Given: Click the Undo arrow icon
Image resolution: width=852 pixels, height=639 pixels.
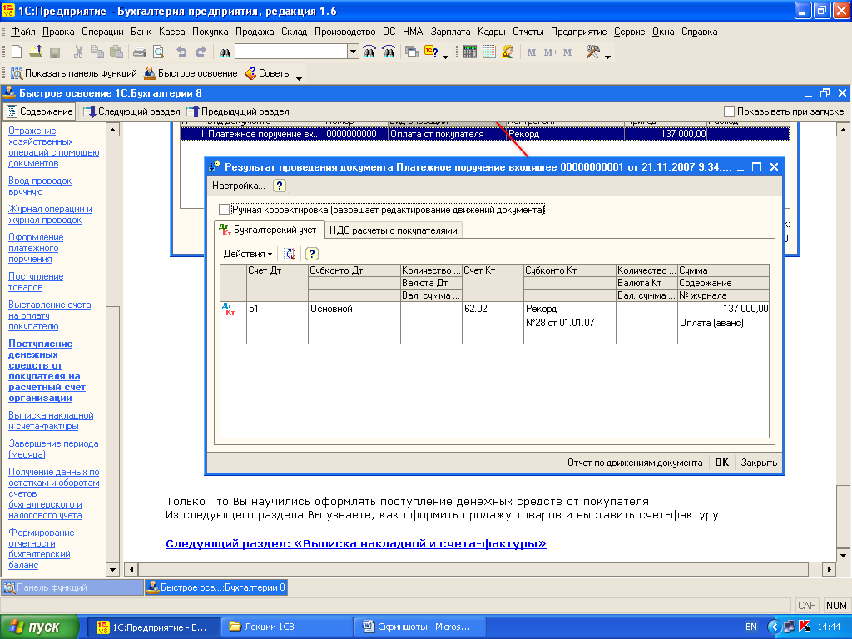Looking at the screenshot, I should [181, 52].
